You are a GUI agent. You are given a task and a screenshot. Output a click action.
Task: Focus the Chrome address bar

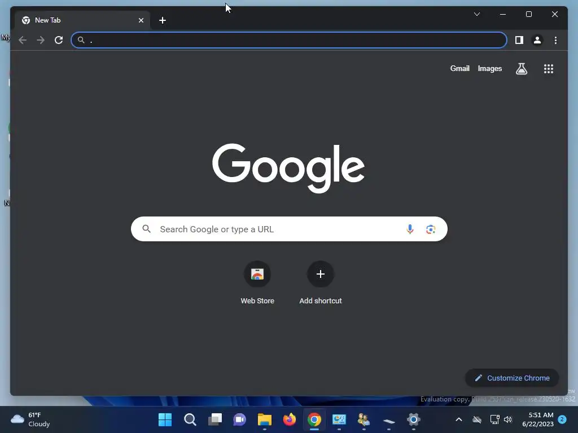click(x=289, y=40)
